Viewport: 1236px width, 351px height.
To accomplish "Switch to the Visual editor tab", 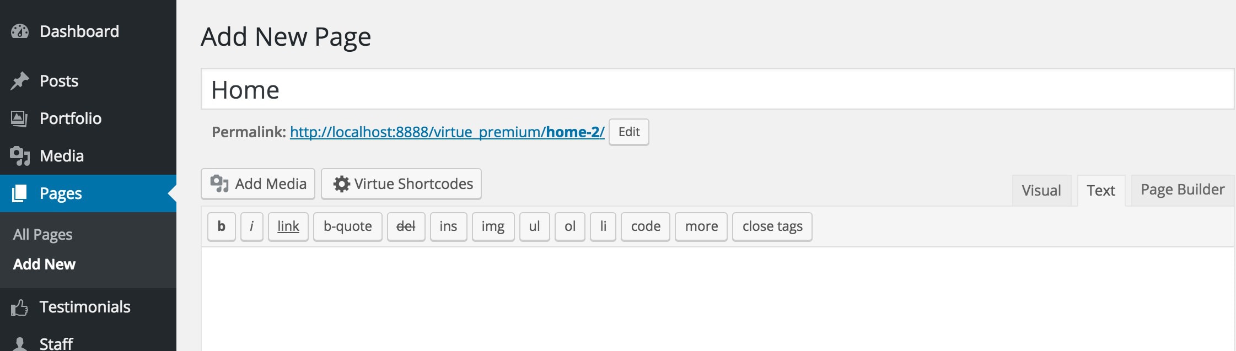I will 1041,191.
